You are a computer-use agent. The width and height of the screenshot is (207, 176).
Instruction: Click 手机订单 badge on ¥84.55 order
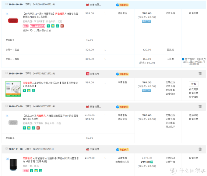pyautogui.click(x=146, y=90)
